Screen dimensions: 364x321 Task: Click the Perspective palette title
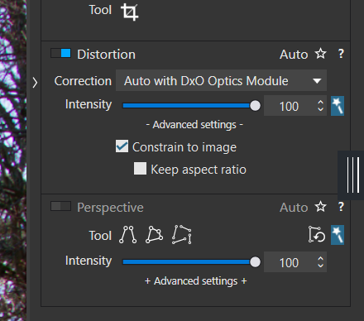(110, 208)
